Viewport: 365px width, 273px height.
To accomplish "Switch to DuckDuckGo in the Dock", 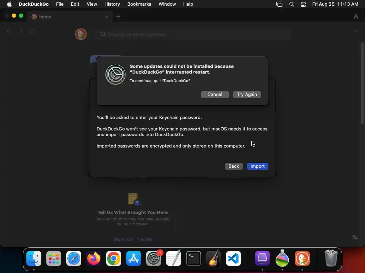I will coord(302,258).
